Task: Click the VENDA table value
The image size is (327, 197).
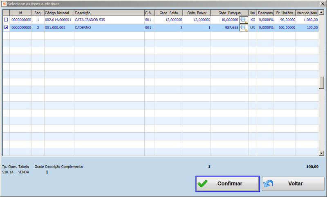Action: [x=24, y=172]
